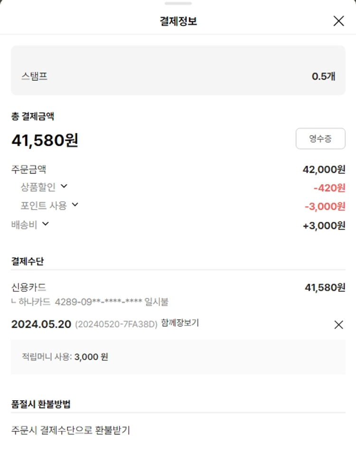Image resolution: width=356 pixels, height=472 pixels.
Task: Click the 42,000원 order amount
Action: pos(324,169)
